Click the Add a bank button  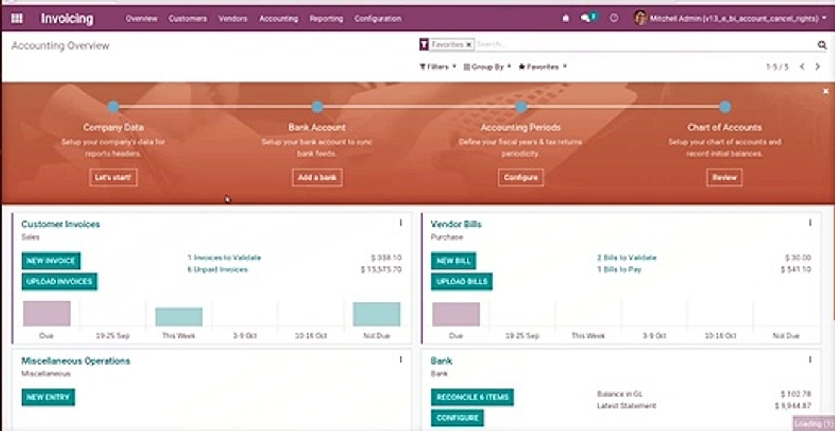[317, 177]
